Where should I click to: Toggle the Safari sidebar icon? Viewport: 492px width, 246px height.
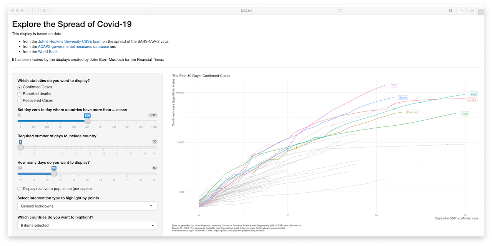44,10
